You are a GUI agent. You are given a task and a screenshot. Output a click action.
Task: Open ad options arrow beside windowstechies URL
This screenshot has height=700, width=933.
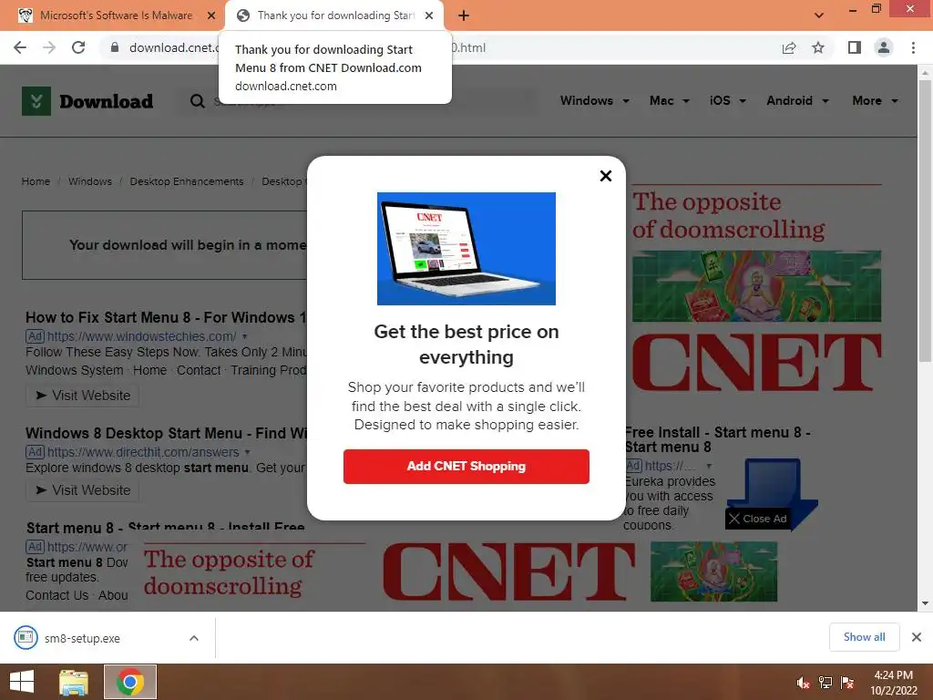(x=244, y=336)
